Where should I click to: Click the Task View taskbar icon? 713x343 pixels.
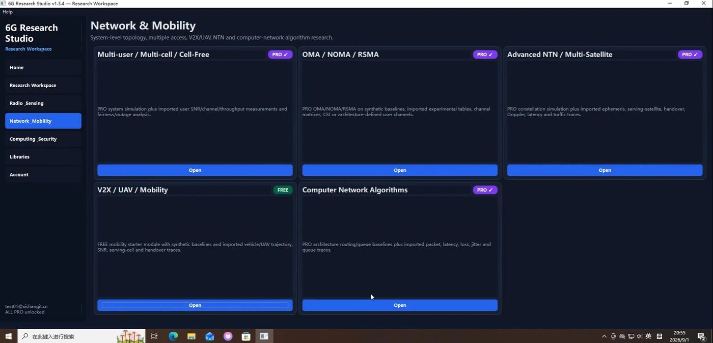click(154, 336)
